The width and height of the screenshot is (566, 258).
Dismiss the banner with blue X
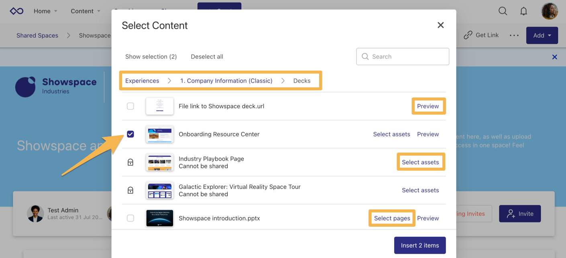(x=554, y=57)
